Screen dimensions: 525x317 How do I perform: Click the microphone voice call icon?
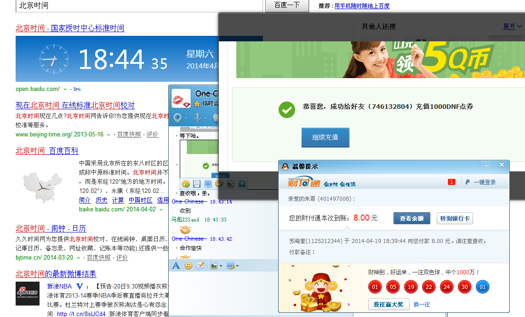point(198,118)
